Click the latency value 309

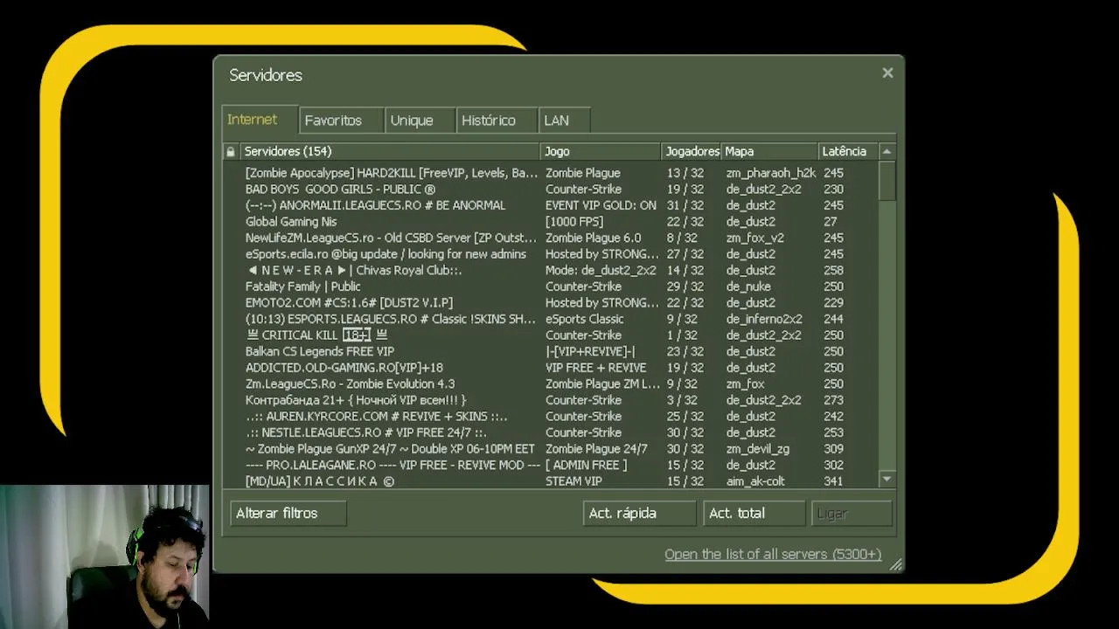tap(833, 448)
